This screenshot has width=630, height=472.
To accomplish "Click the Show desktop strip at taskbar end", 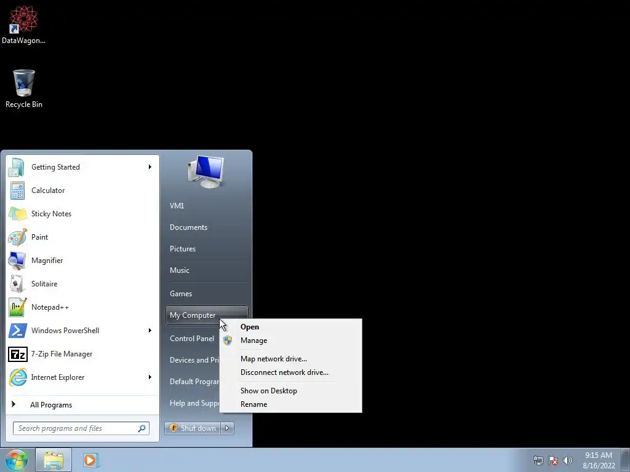I will 626,460.
